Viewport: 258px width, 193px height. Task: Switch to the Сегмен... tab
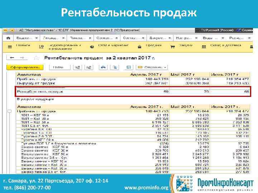(105, 38)
